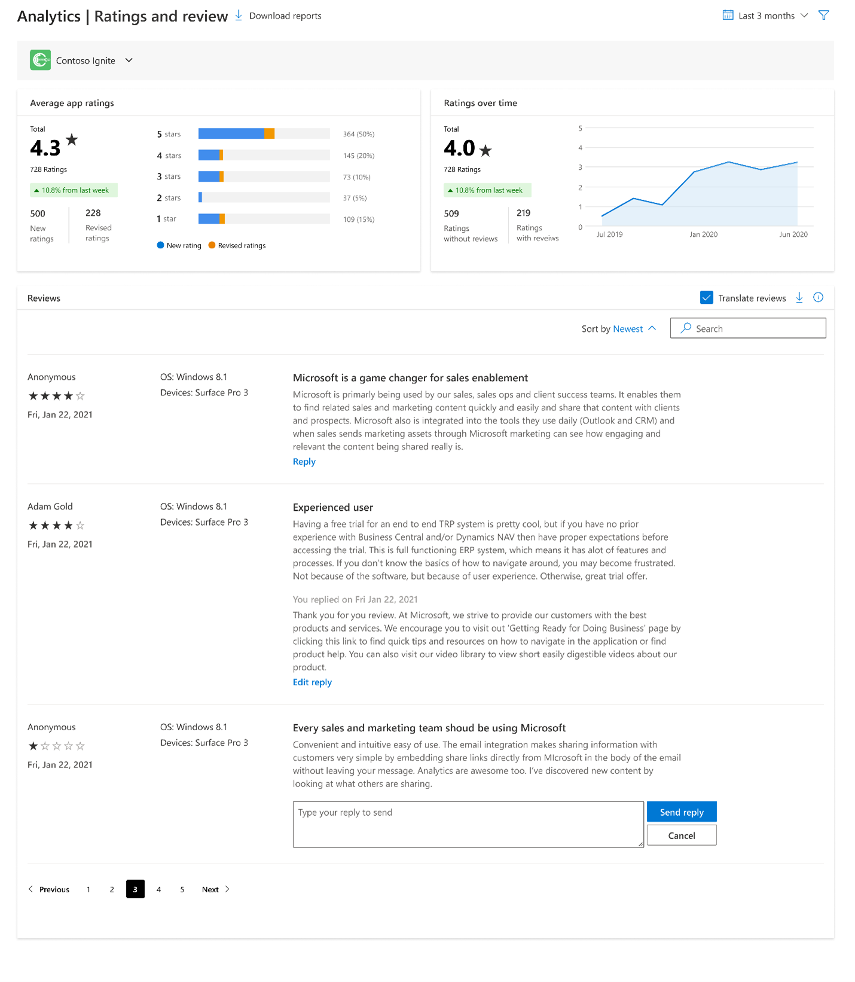Click Every sales and marketing team review title
855x982 pixels.
(429, 728)
